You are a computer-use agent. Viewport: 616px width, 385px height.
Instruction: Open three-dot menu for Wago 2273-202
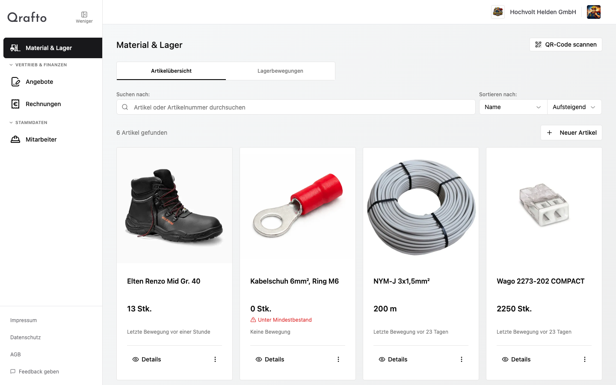585,359
